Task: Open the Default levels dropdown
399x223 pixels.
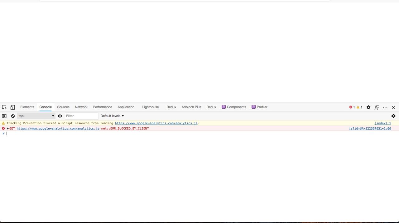Action: [112, 116]
